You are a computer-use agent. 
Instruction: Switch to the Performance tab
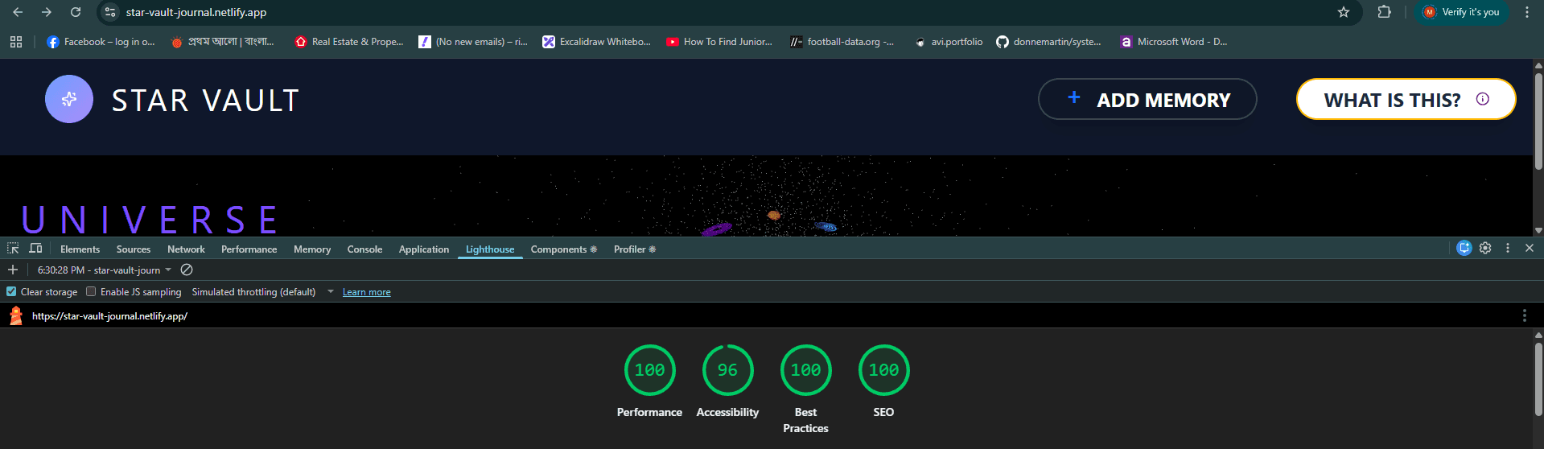249,249
